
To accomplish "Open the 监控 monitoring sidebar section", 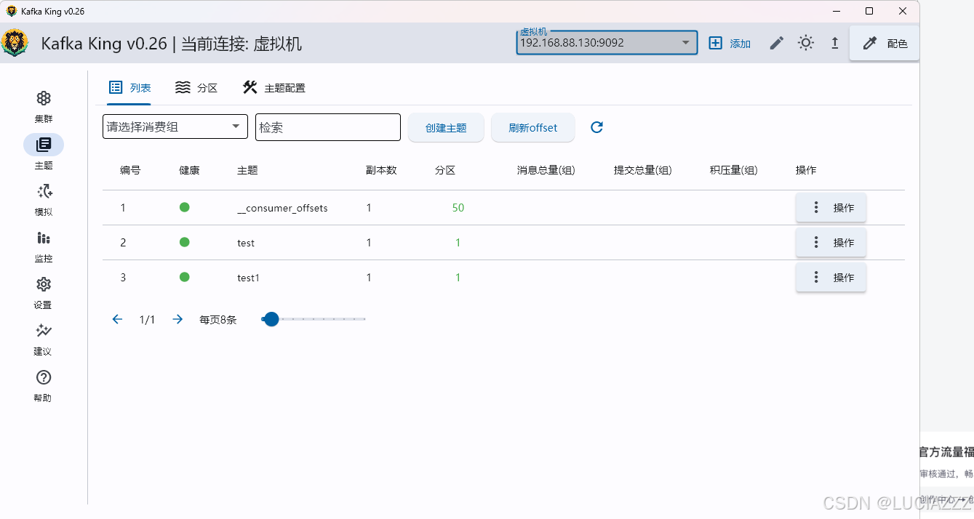I will point(44,246).
